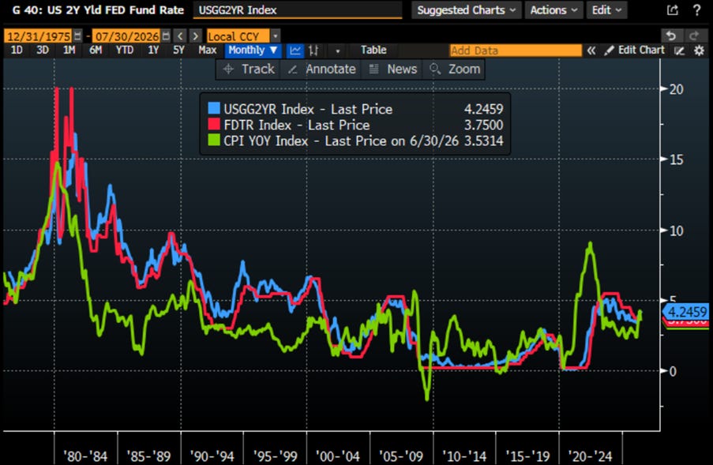Click the Zoom magnifier icon
Screen dimensions: 713x465
435,69
